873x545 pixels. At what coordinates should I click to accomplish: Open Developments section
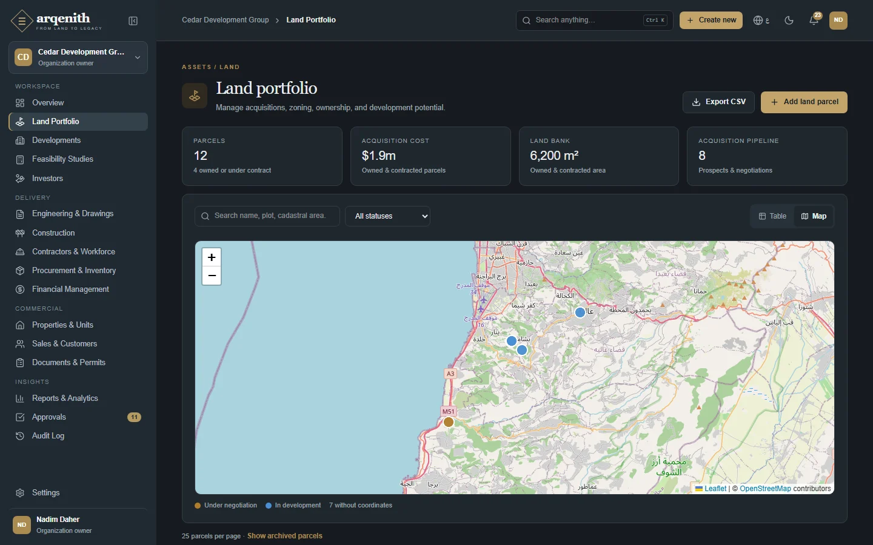[78, 140]
